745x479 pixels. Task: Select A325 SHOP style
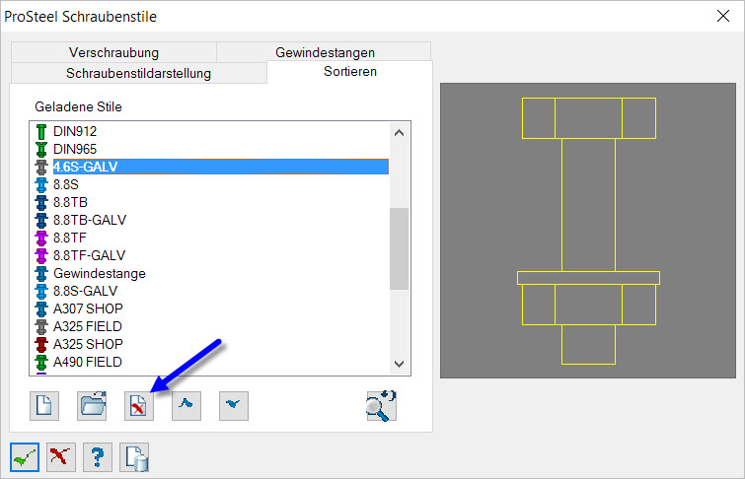[88, 344]
